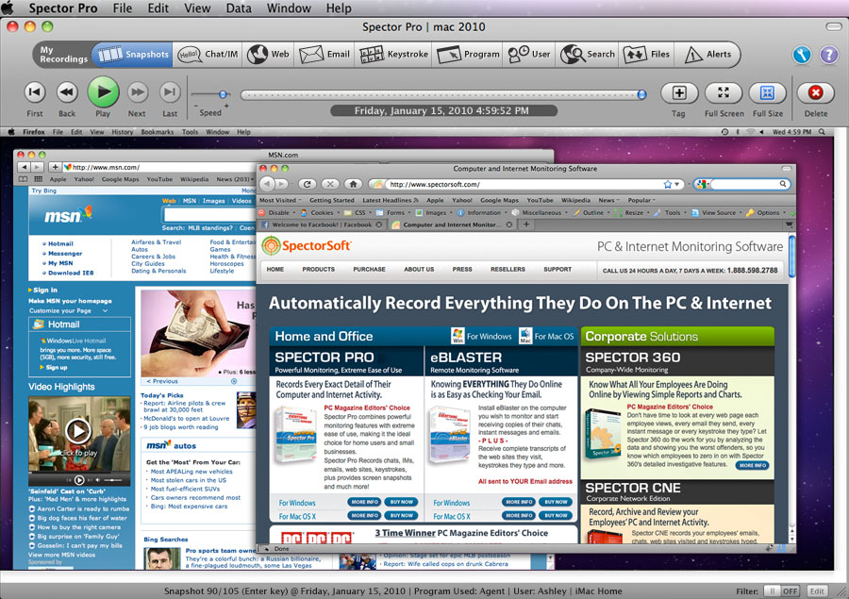Image resolution: width=849 pixels, height=599 pixels.
Task: Tag the current snapshot
Action: (679, 92)
